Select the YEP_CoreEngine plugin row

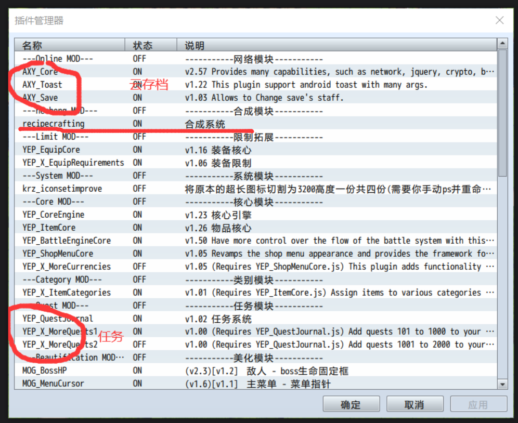pyautogui.click(x=256, y=215)
